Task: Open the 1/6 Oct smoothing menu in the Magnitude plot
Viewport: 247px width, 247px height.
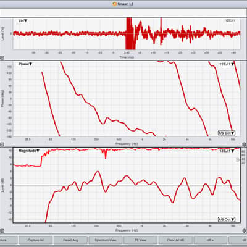Action: coord(227,219)
